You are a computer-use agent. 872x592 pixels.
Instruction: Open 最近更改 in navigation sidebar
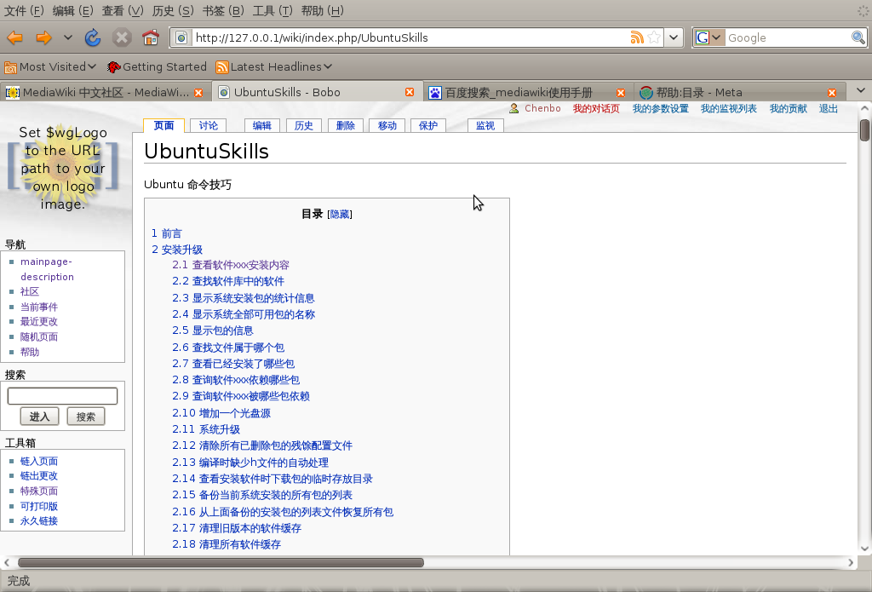(x=39, y=322)
